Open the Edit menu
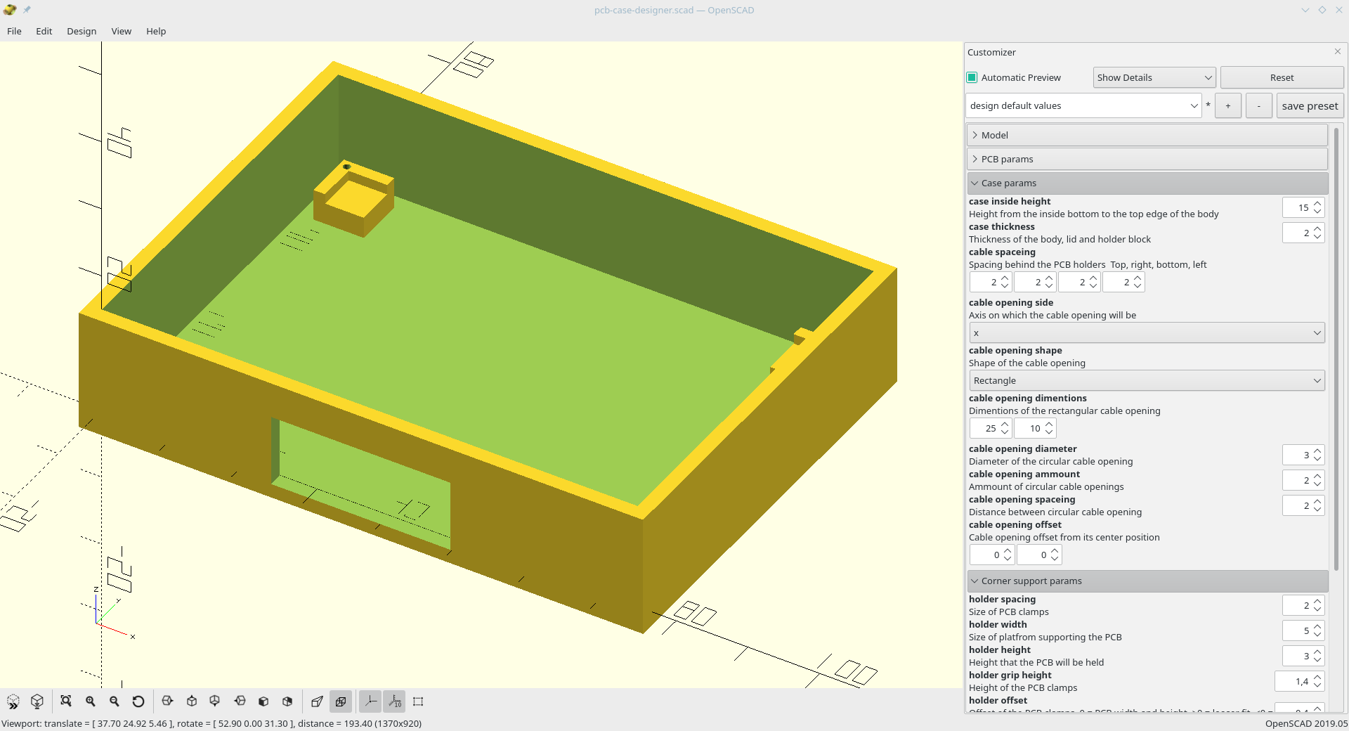 click(44, 31)
